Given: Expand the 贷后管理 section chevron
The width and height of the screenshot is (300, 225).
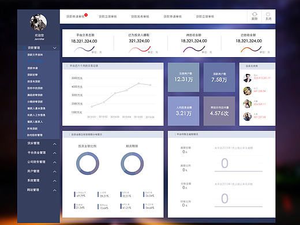Looking at the screenshot, I should coord(55,144).
